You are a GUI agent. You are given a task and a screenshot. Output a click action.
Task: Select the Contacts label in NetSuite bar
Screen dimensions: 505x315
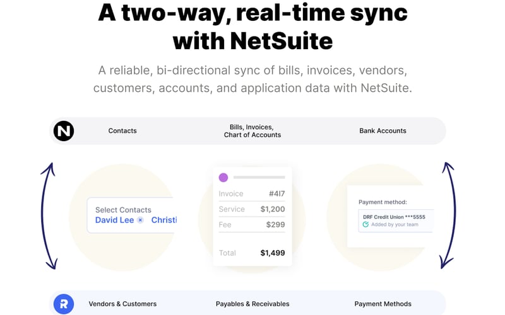tap(122, 131)
